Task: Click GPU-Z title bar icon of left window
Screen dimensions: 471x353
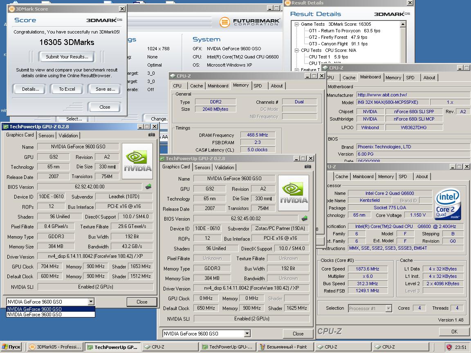Action: [6, 127]
